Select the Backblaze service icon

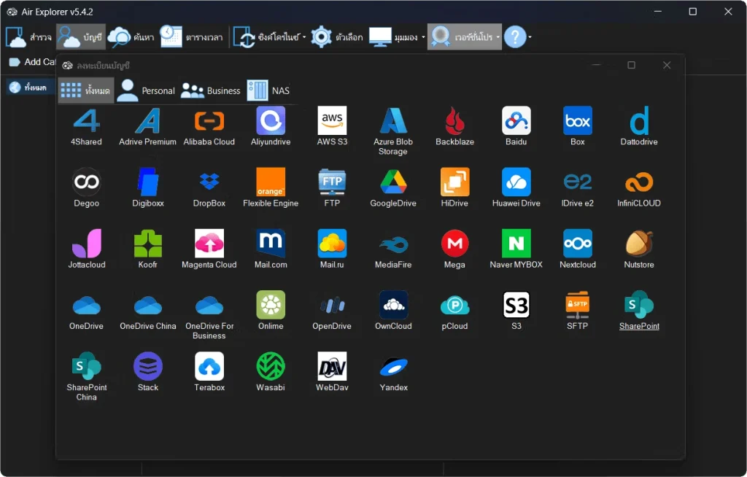tap(454, 121)
